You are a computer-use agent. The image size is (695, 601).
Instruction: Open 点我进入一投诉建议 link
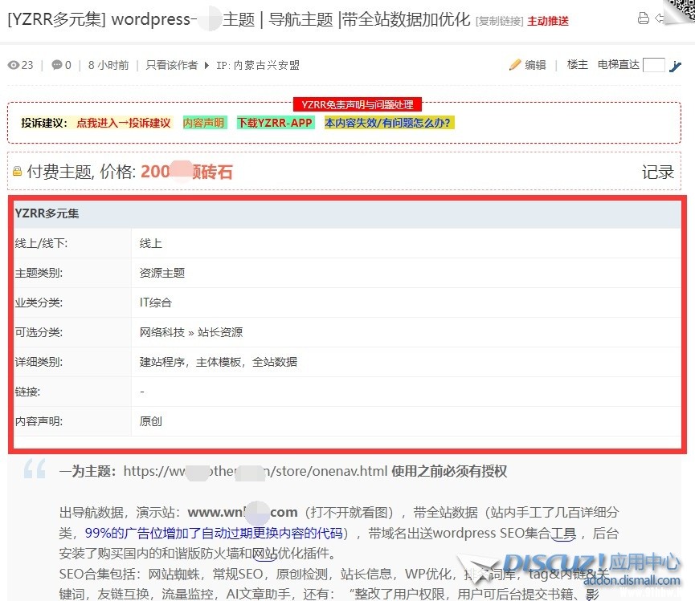124,123
